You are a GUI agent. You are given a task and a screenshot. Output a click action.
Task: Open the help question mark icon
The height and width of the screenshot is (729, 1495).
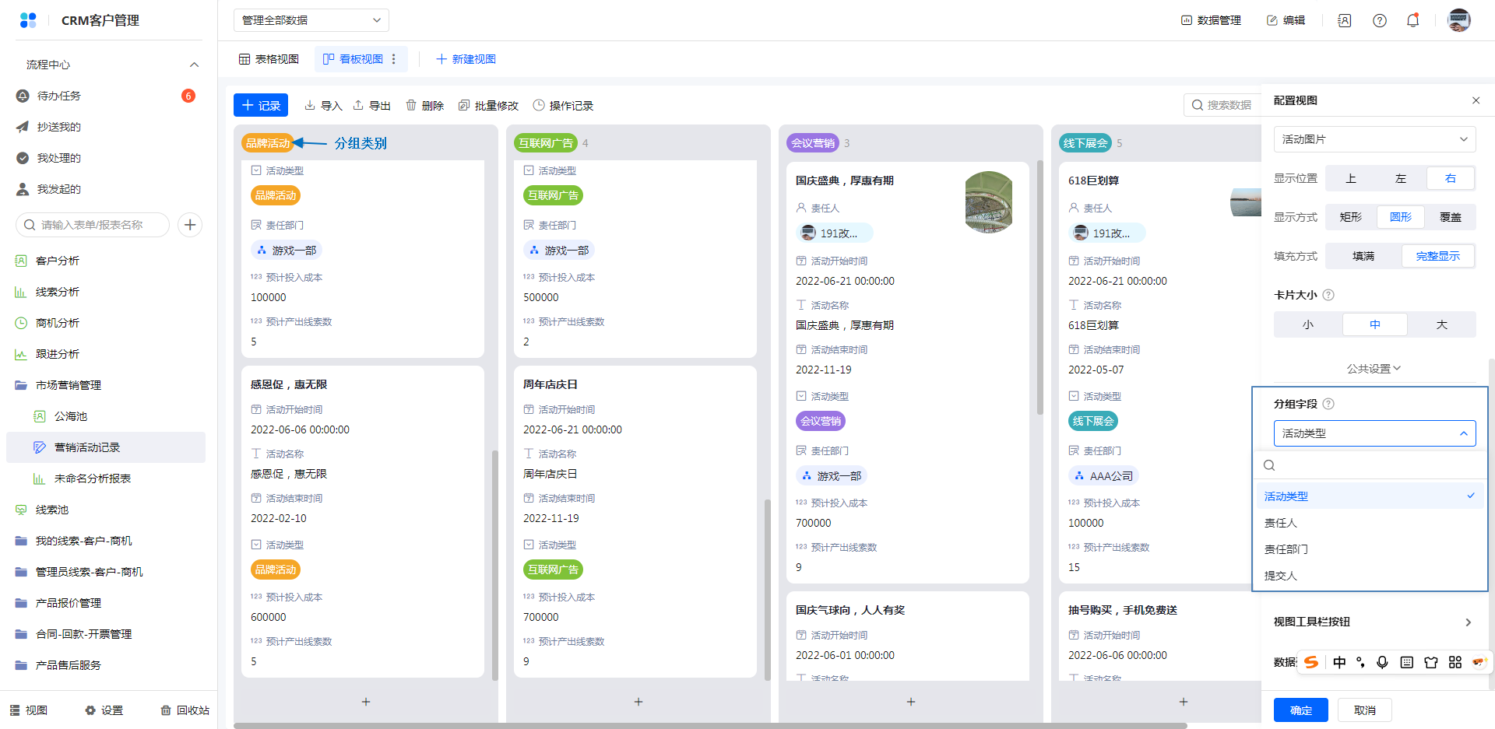1379,20
